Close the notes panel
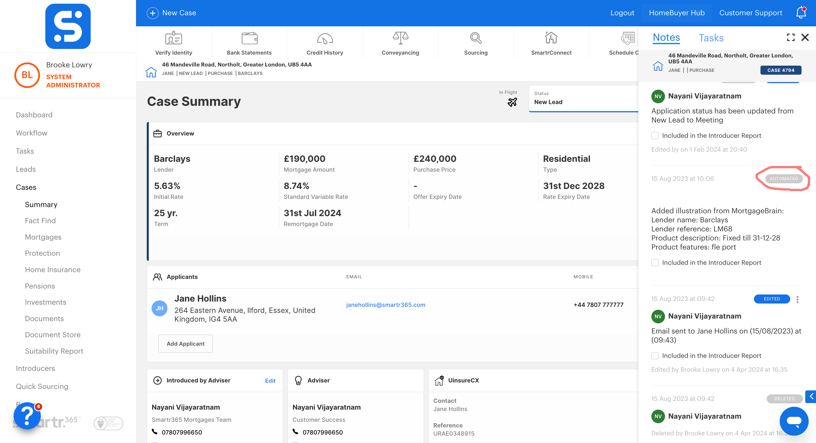 (805, 37)
